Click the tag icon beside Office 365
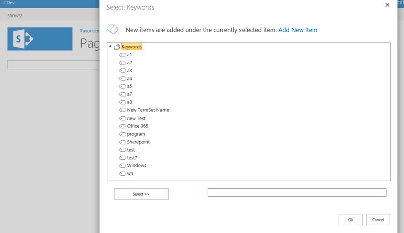Image resolution: width=404 pixels, height=233 pixels. 122,126
